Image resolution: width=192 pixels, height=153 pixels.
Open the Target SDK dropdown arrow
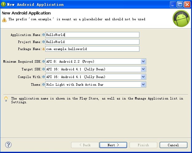point(143,69)
